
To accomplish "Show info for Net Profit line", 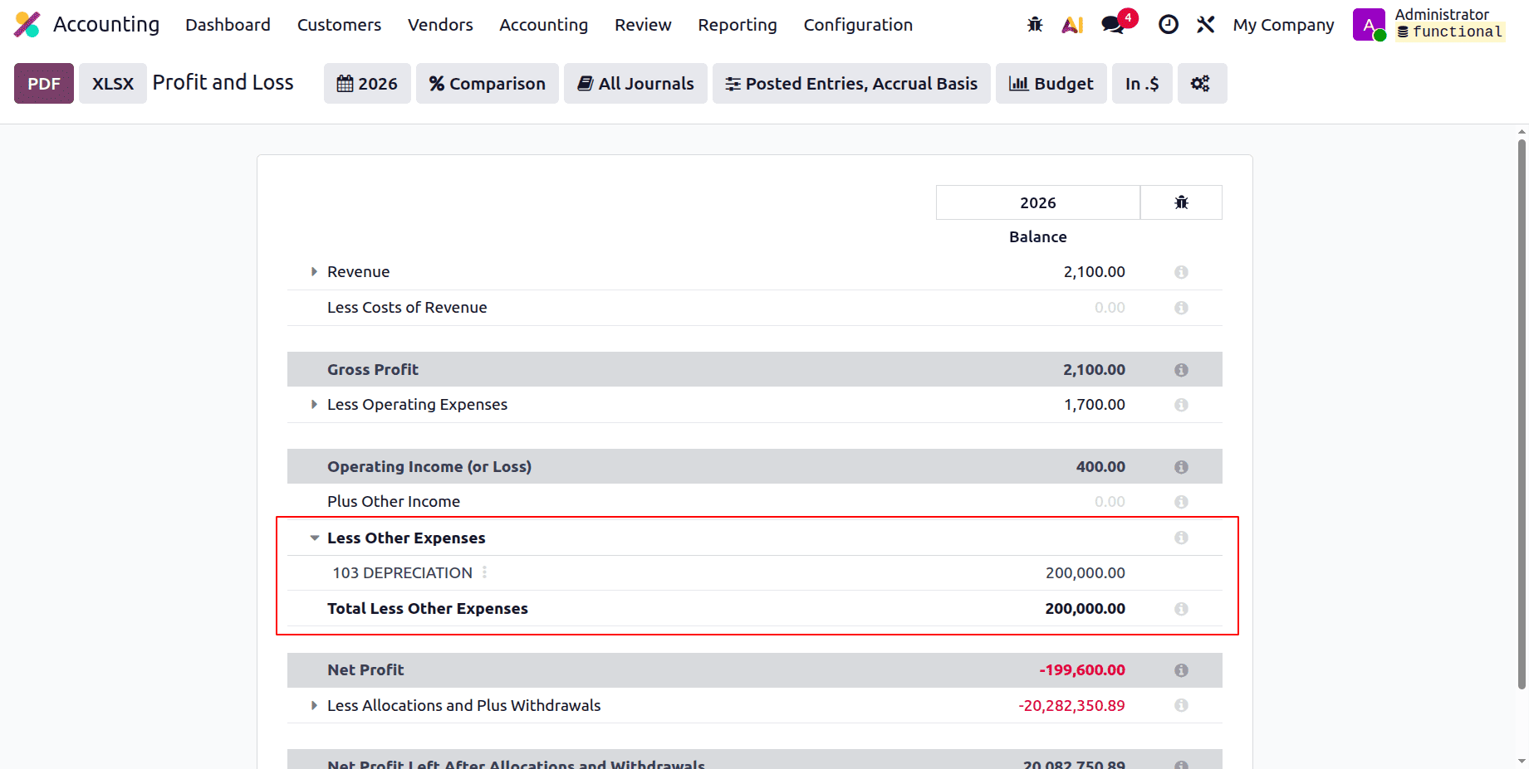I will (1181, 670).
